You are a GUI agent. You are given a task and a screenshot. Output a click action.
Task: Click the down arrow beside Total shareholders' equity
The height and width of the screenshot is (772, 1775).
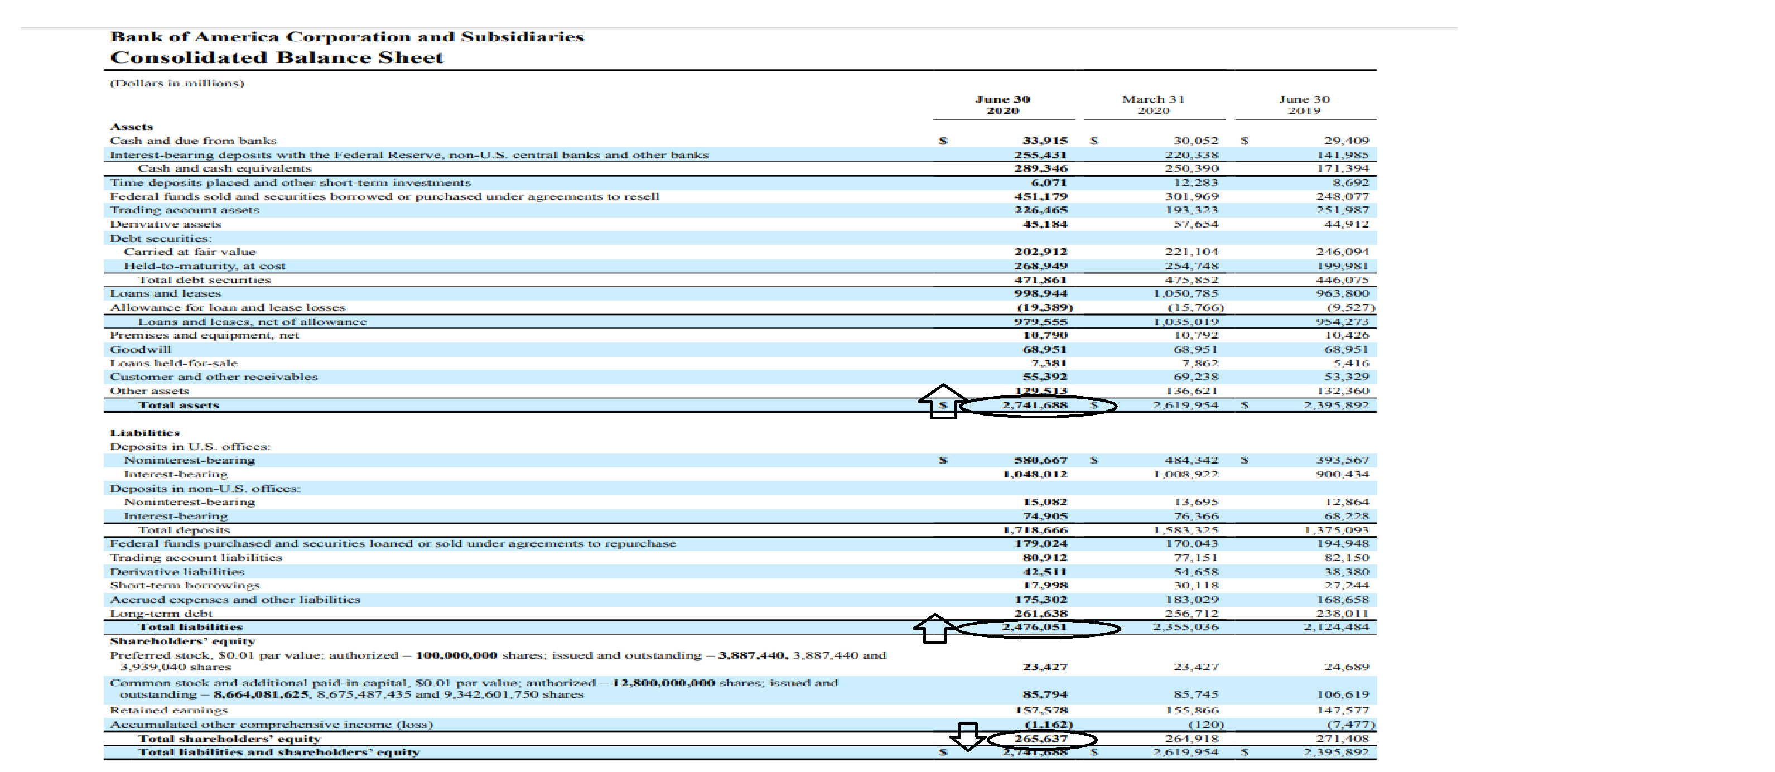pos(968,736)
